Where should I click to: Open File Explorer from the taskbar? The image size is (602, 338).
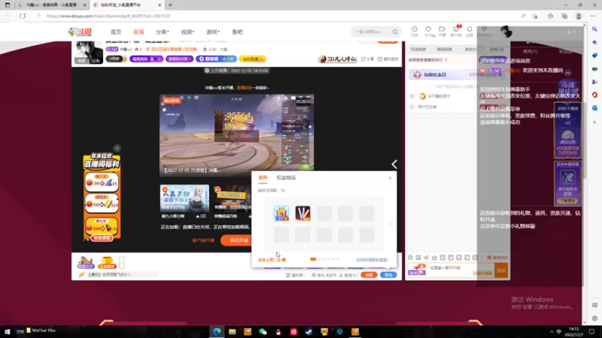tap(233, 331)
